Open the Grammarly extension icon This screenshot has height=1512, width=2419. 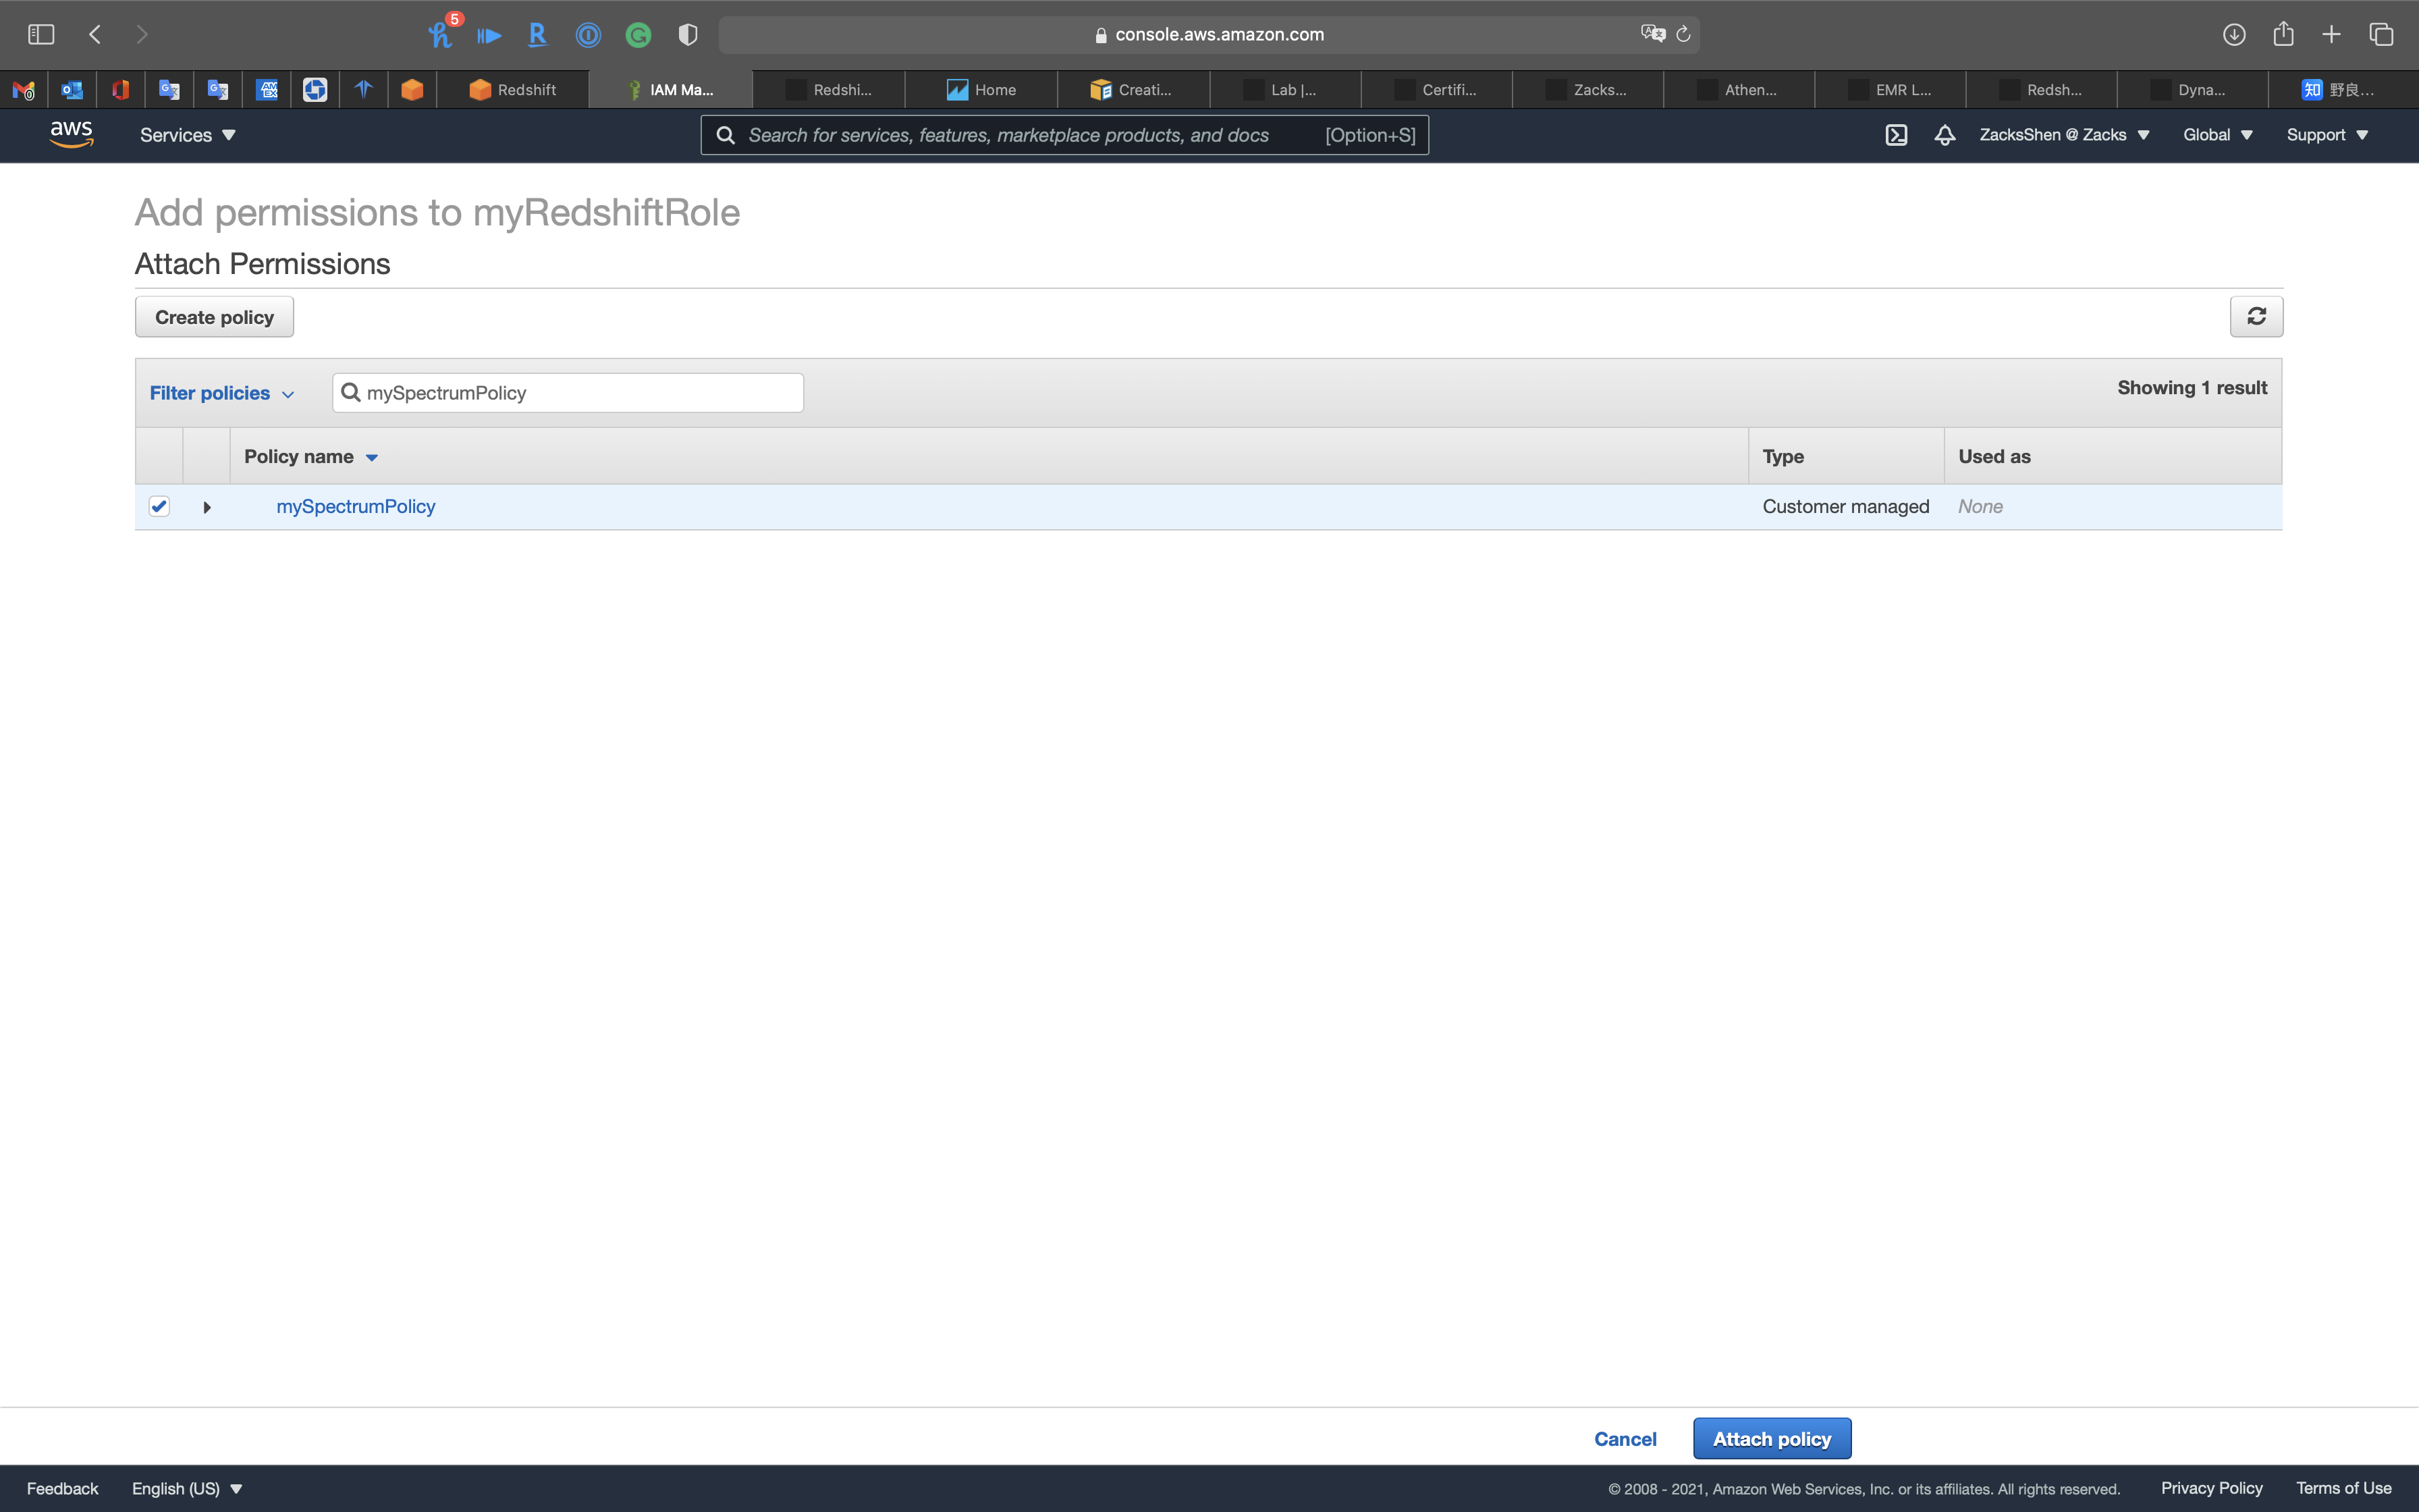pyautogui.click(x=638, y=36)
